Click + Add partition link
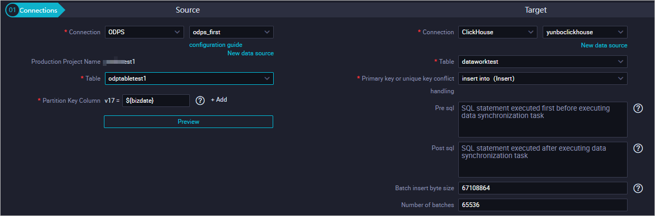Screen dimensions: 655x216 point(219,100)
